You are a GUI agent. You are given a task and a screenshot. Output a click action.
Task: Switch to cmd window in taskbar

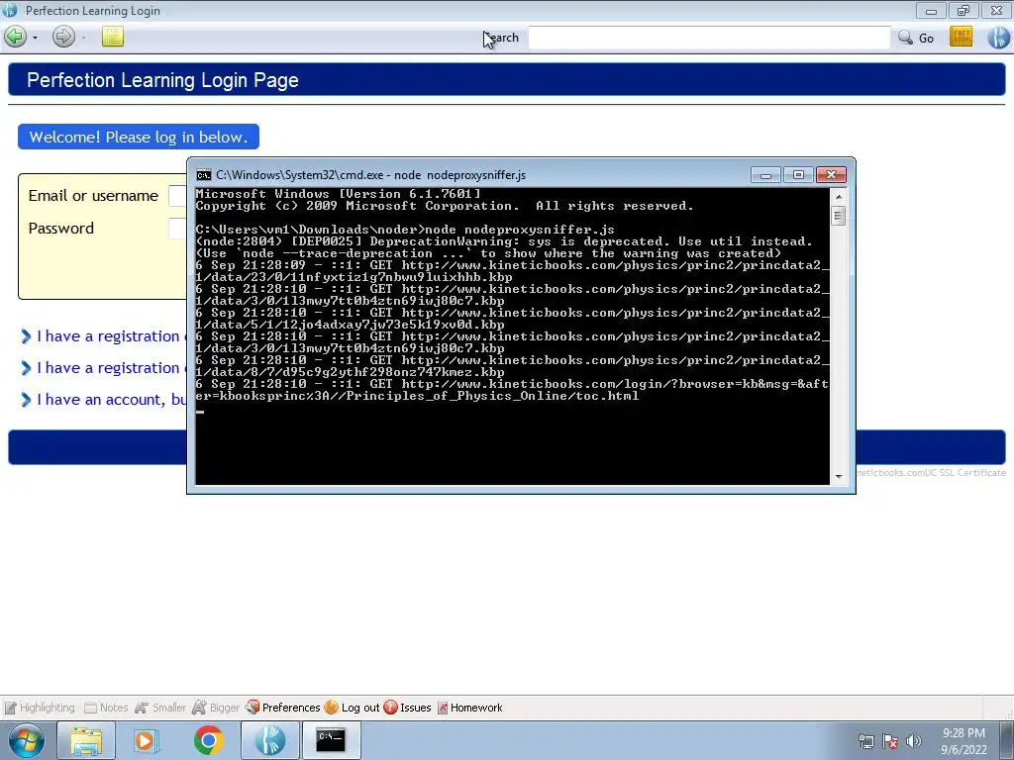(x=331, y=740)
